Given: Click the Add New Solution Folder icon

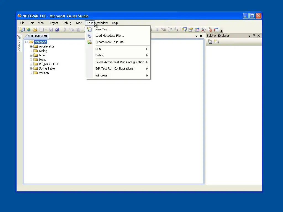Looking at the screenshot, I should point(216,42).
